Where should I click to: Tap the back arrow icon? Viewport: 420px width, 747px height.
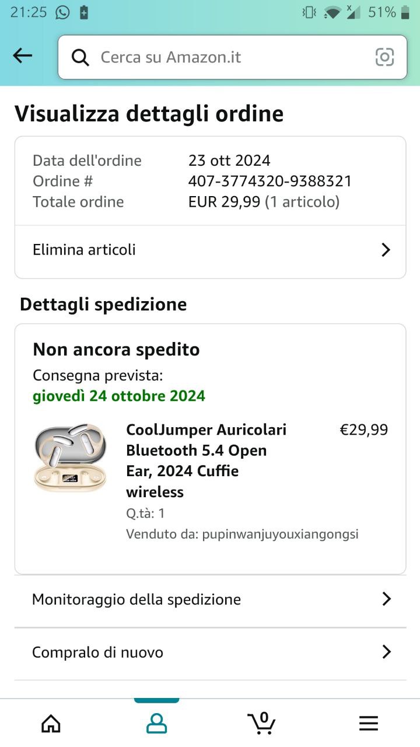[x=23, y=56]
